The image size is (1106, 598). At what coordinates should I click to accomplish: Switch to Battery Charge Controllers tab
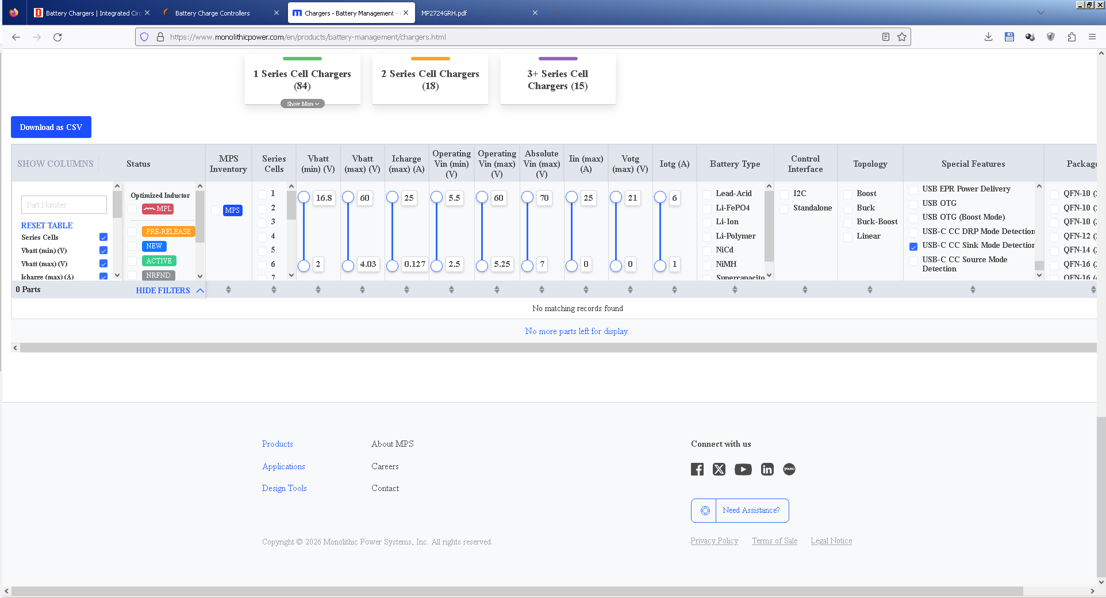click(x=212, y=13)
